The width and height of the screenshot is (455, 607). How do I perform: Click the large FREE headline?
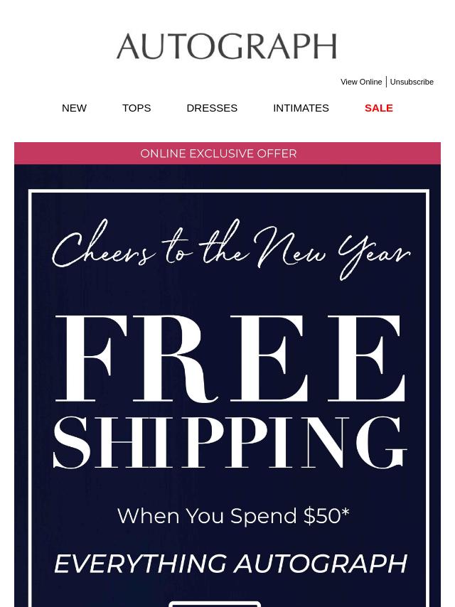coord(231,359)
